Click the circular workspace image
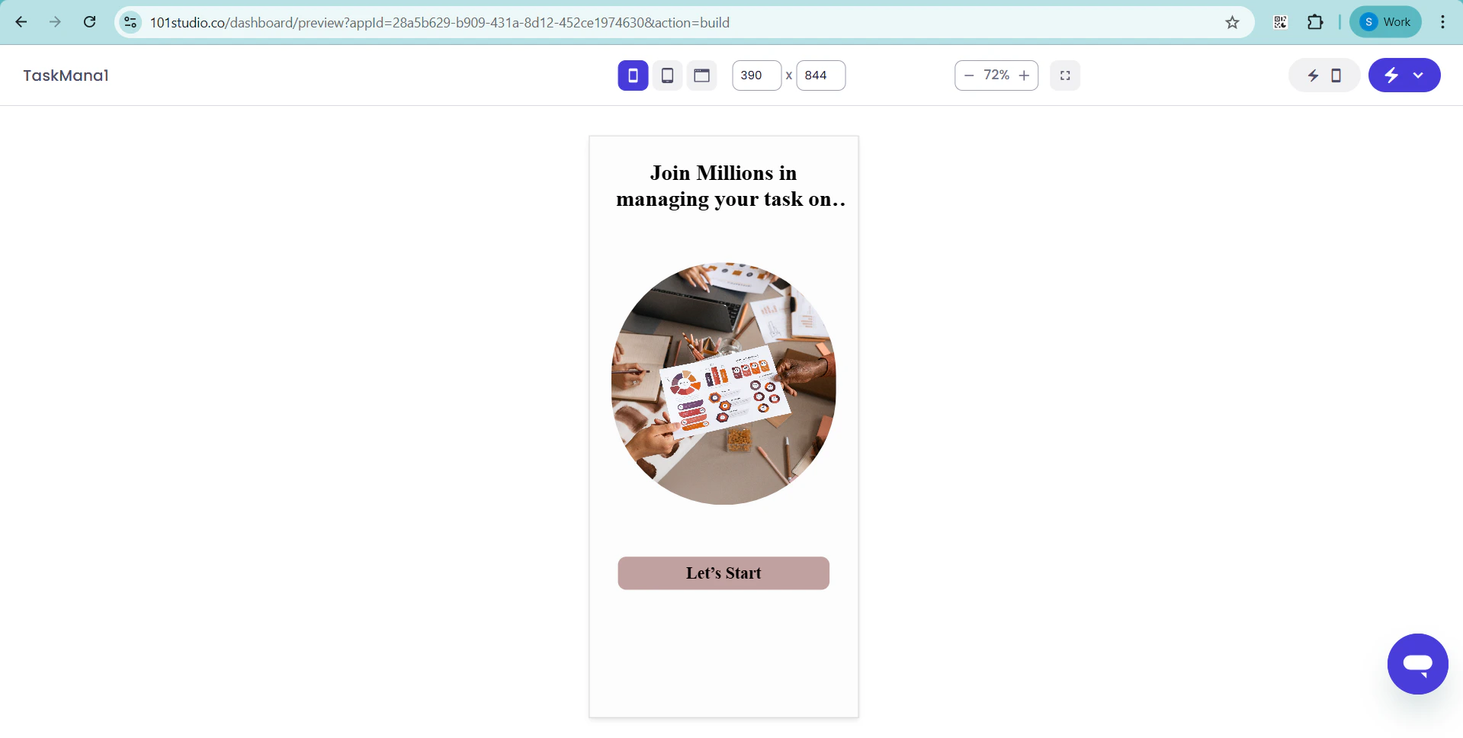Image resolution: width=1463 pixels, height=738 pixels. click(723, 383)
